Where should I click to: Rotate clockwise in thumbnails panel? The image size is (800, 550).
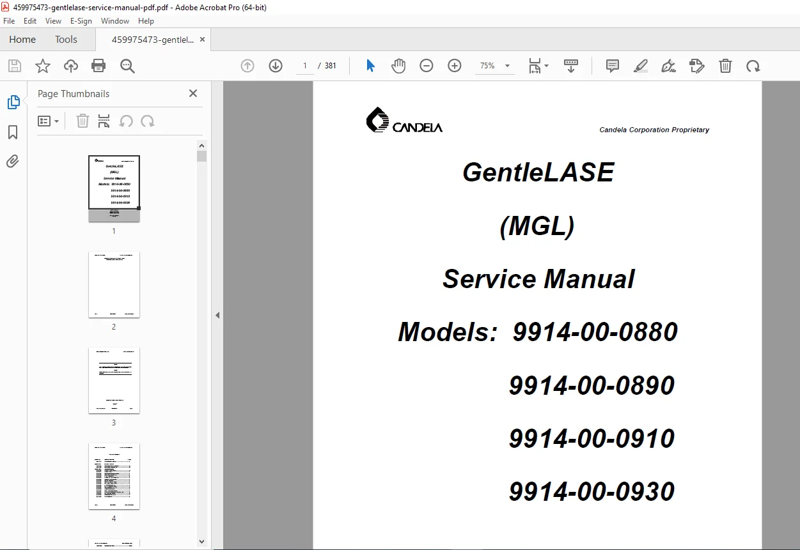point(148,121)
